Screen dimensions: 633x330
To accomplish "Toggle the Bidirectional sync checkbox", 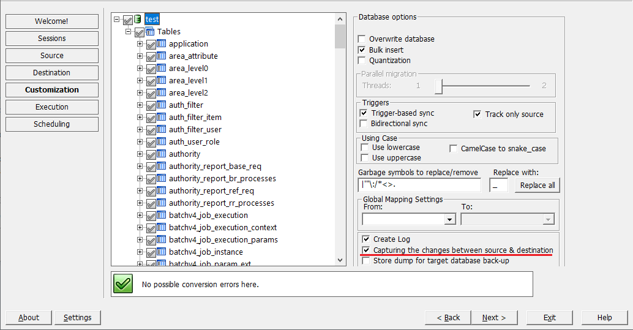I will (364, 124).
